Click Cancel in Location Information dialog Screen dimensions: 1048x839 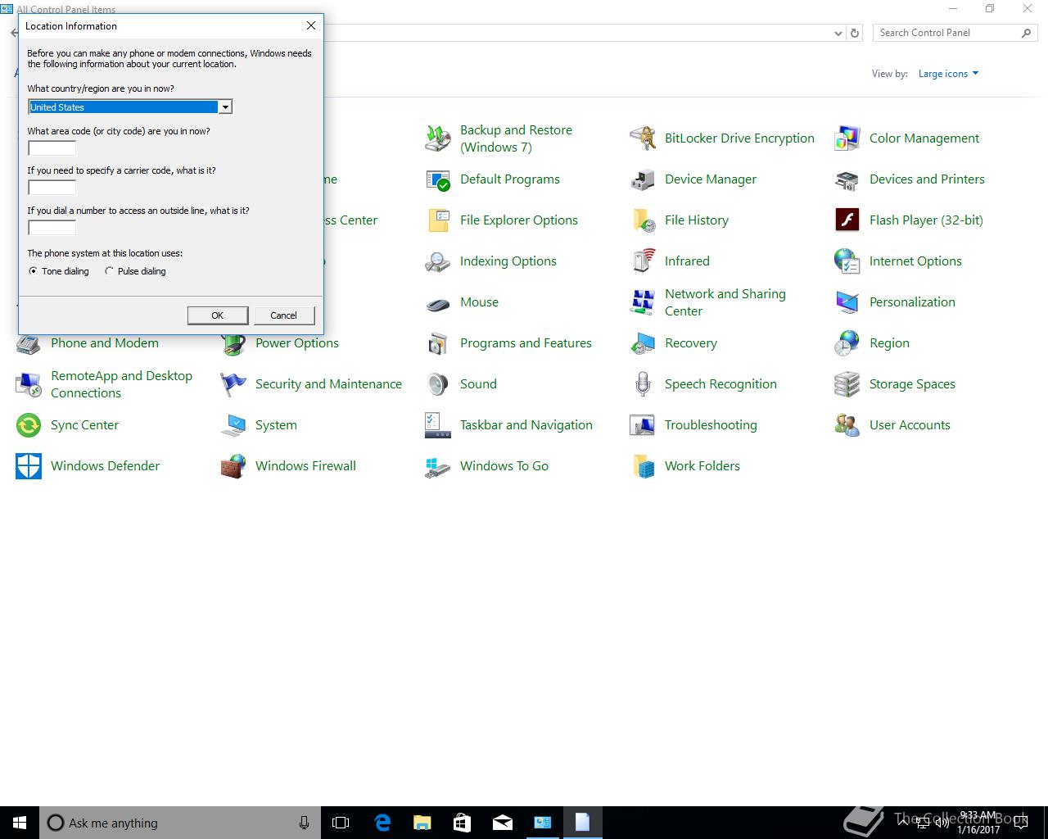click(x=284, y=315)
